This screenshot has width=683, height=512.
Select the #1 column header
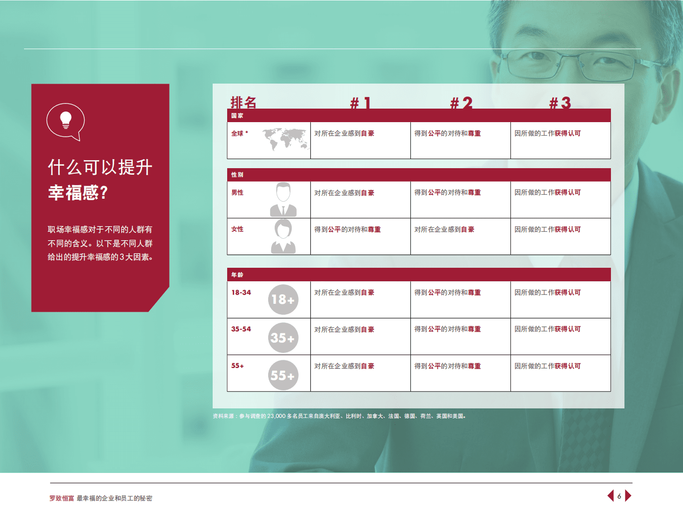(x=360, y=103)
